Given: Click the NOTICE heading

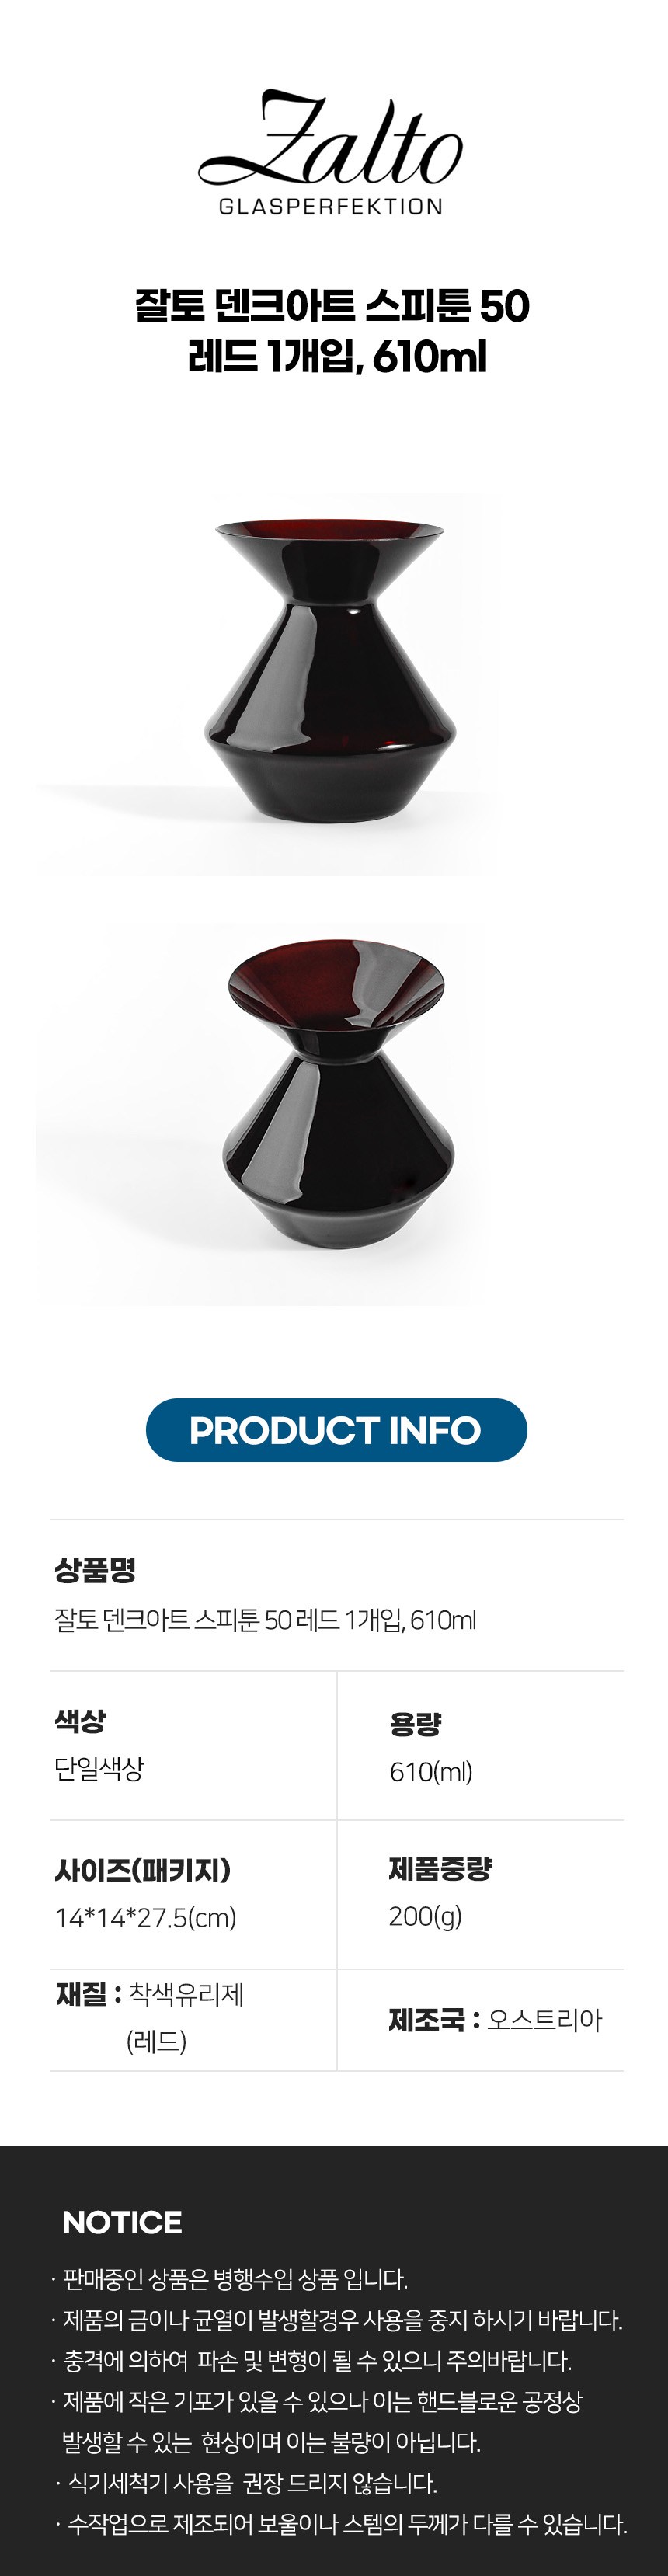Looking at the screenshot, I should coord(122,2222).
